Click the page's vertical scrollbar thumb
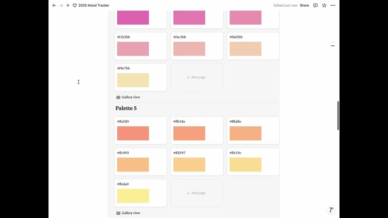The image size is (388, 218). [x=338, y=116]
